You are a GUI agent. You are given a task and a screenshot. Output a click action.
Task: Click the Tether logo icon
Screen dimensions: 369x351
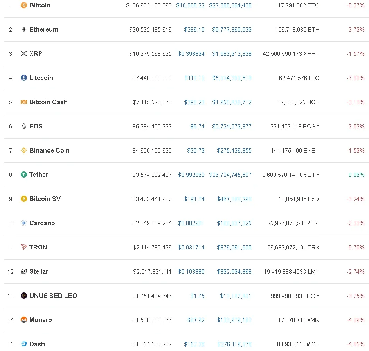24,175
